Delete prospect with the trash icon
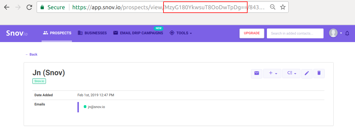 [319, 73]
